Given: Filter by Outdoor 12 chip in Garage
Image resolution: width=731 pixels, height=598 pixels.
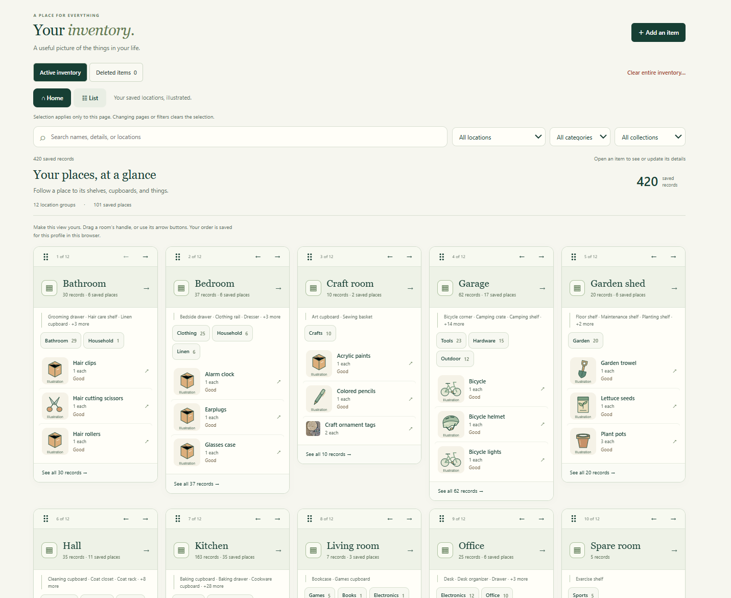Looking at the screenshot, I should pyautogui.click(x=455, y=359).
